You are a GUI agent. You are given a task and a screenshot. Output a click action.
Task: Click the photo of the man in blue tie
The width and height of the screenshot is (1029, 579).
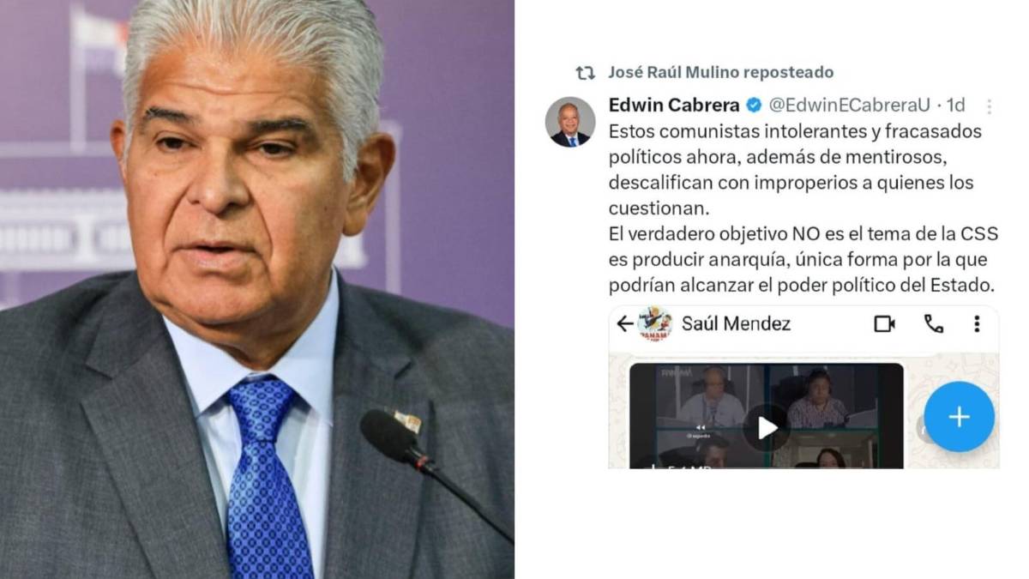[x=257, y=289]
